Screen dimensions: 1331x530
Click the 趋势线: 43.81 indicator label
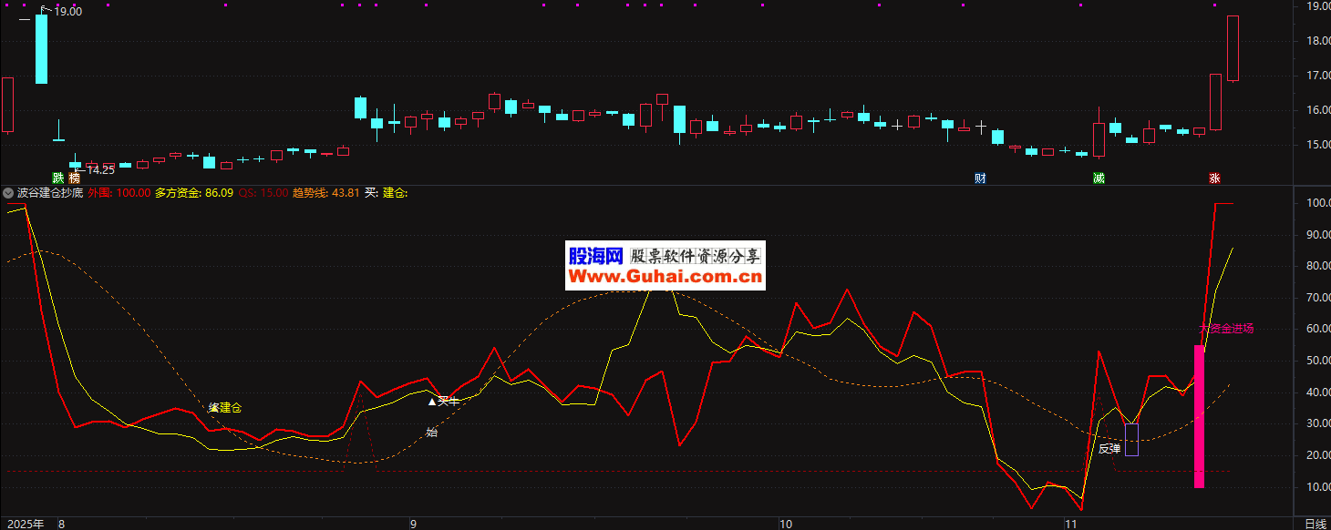(x=325, y=193)
